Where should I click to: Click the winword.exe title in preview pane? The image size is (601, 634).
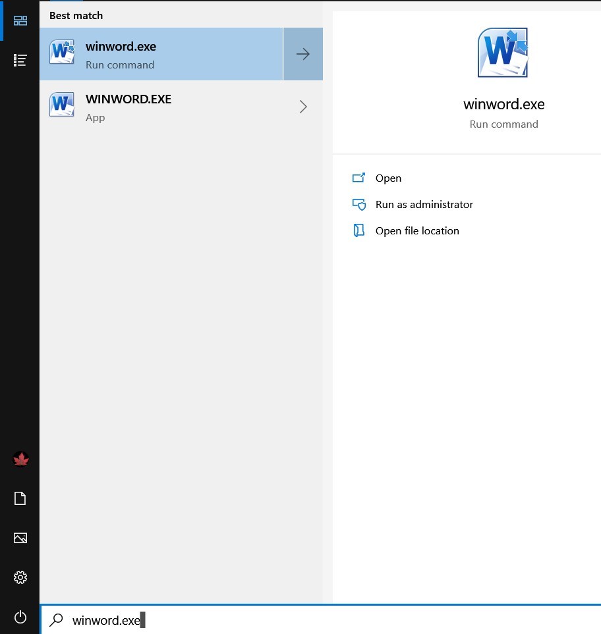coord(504,104)
